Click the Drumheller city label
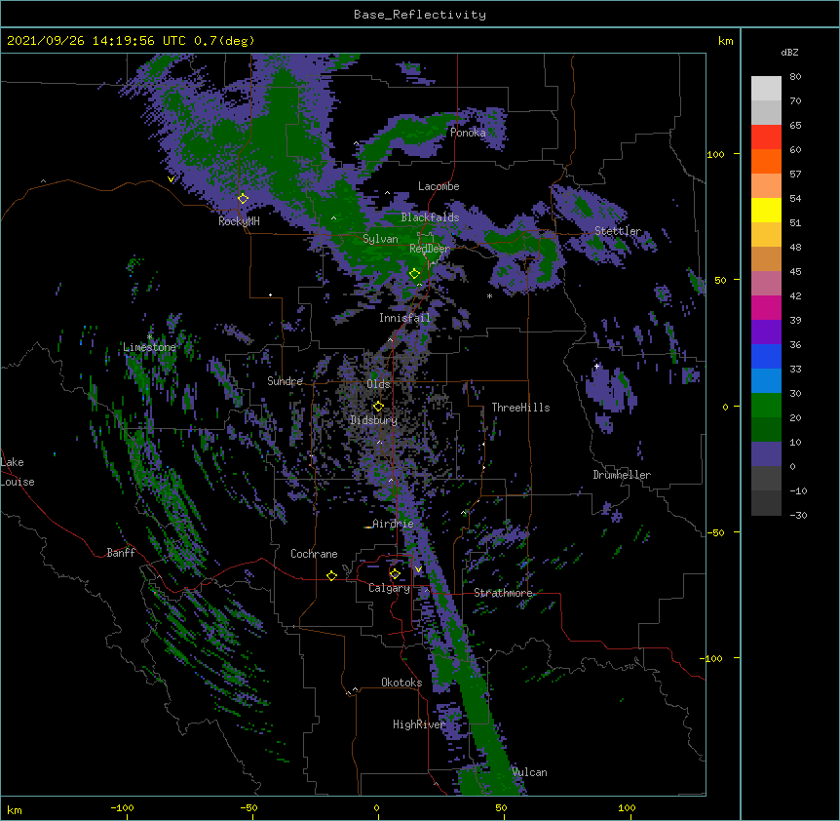 tap(622, 475)
